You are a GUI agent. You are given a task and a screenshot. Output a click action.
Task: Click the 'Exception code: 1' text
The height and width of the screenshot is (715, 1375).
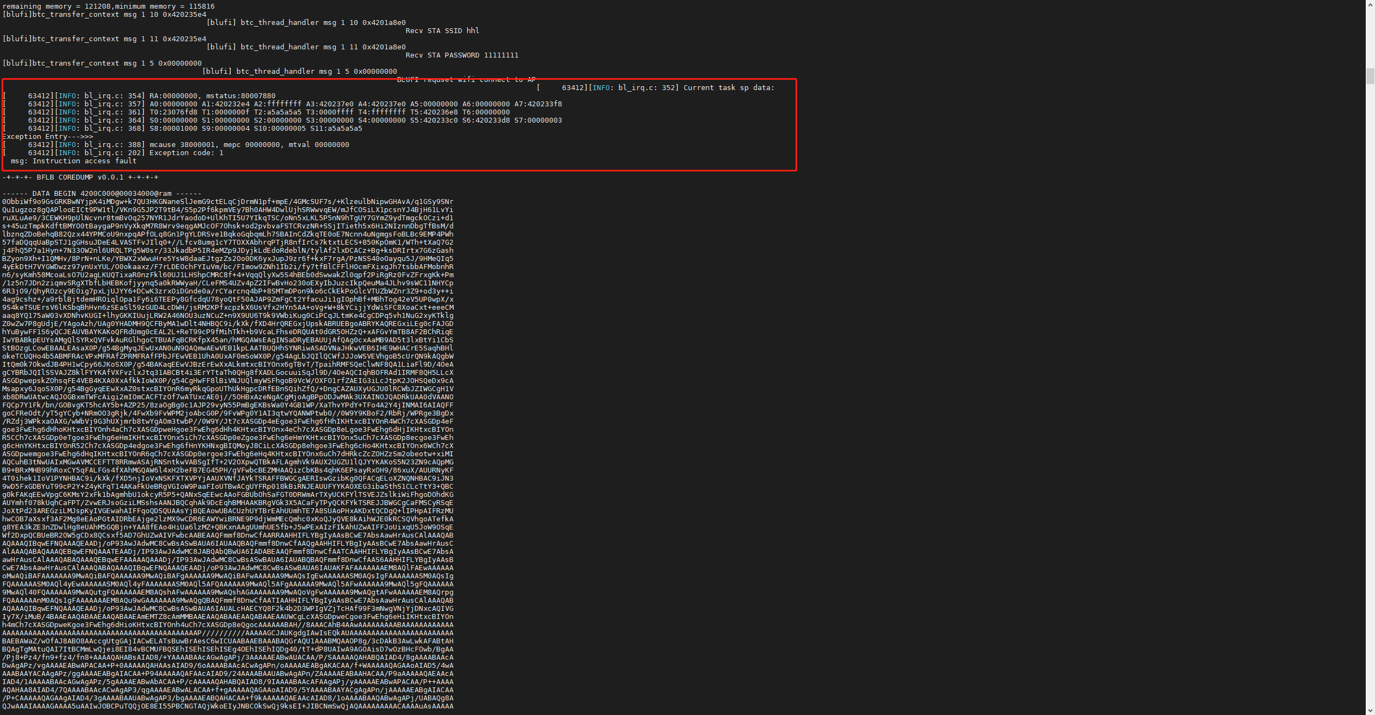186,153
